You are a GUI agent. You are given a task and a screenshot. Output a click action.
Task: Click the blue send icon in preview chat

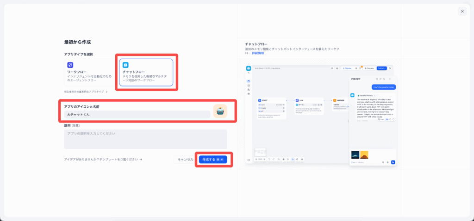coord(393,162)
